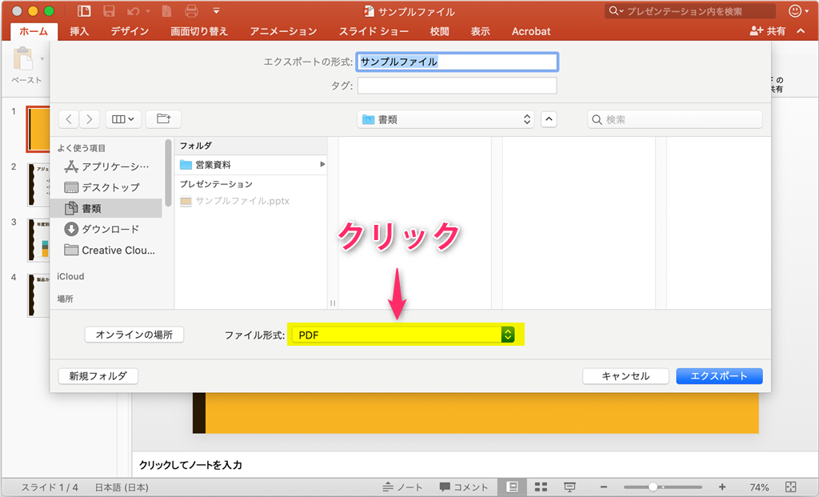Start the slide show from the status bar icon
This screenshot has height=497, width=819.
(x=569, y=486)
